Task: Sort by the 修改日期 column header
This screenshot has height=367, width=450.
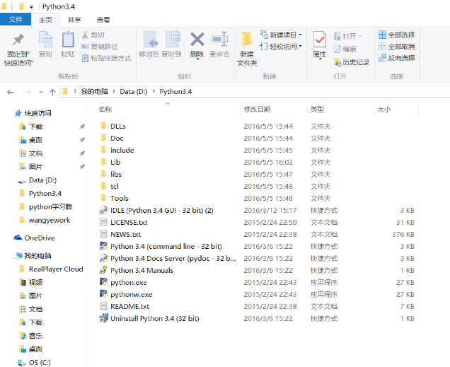Action: 257,110
